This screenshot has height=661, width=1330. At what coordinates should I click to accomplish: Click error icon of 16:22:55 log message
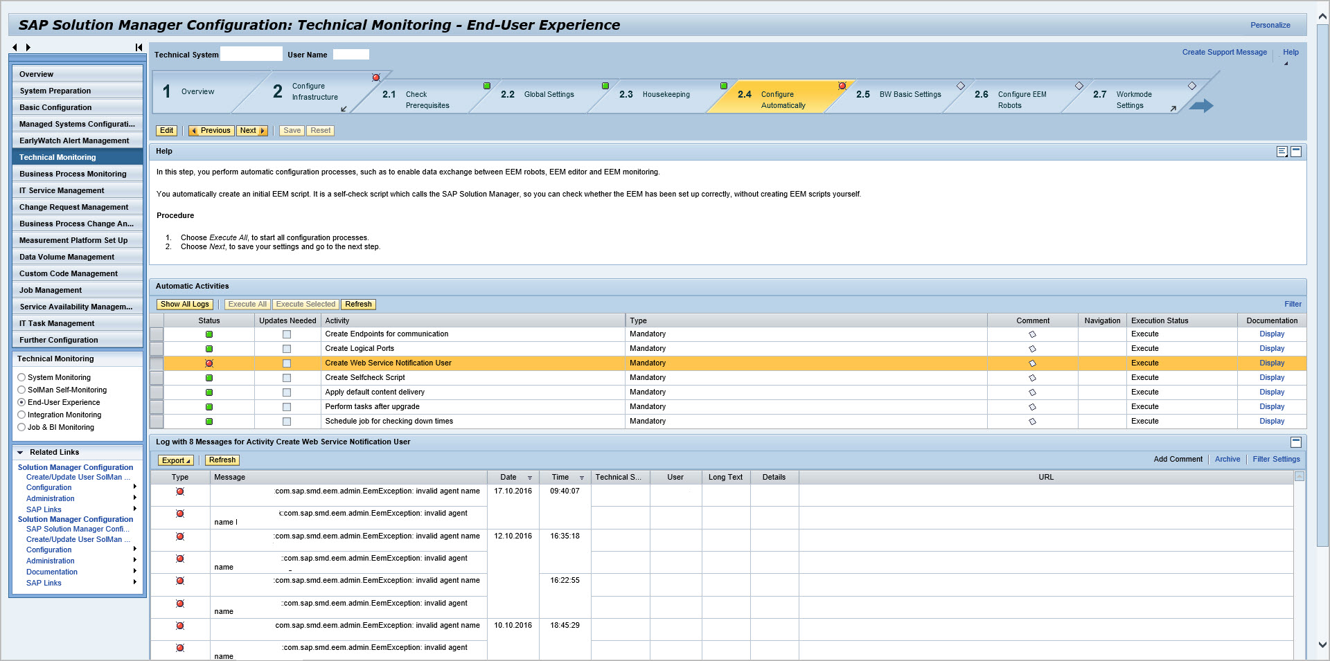[x=180, y=581]
